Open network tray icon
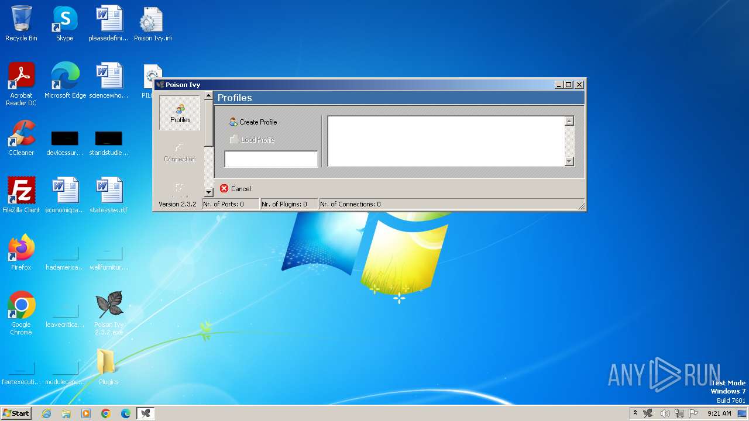This screenshot has height=421, width=749. click(x=679, y=413)
